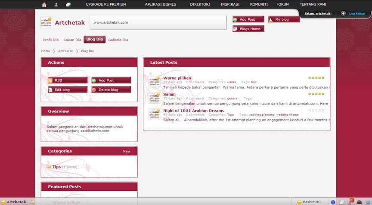Select the Blog Dia tab
This screenshot has width=372, height=205.
click(94, 39)
